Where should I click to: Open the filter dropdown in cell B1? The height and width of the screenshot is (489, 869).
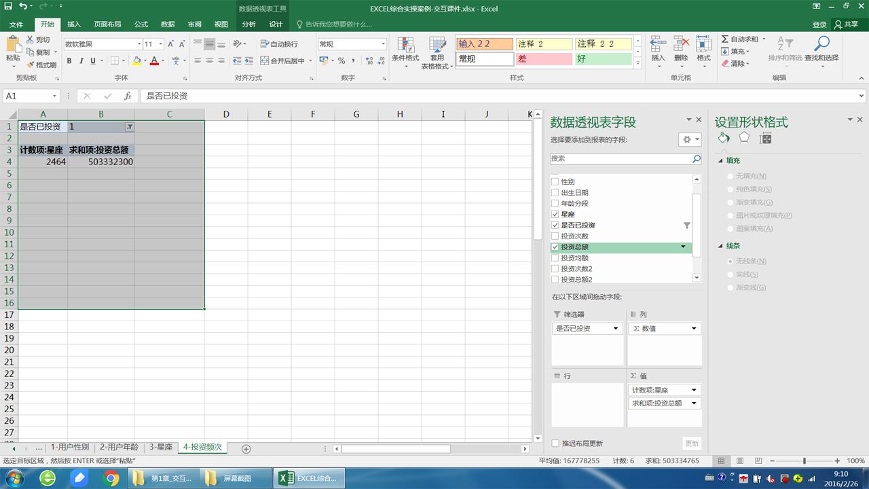(x=129, y=127)
